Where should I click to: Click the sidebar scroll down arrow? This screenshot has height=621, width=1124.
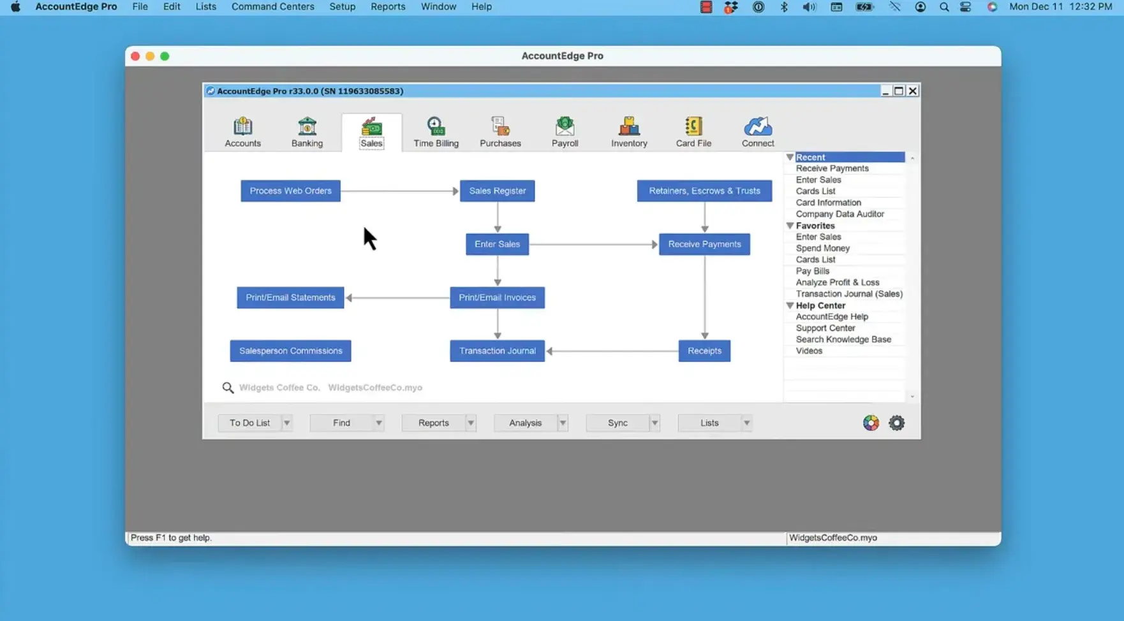click(912, 397)
